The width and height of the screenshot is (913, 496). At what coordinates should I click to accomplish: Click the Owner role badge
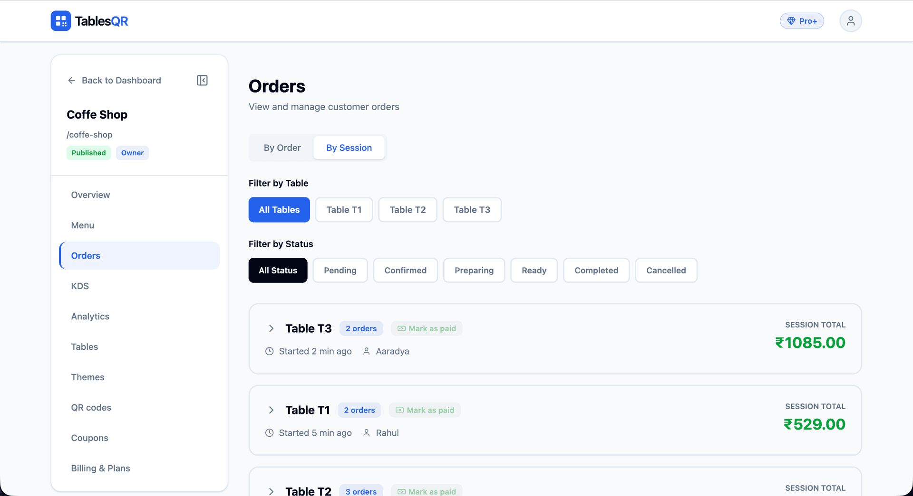point(132,153)
